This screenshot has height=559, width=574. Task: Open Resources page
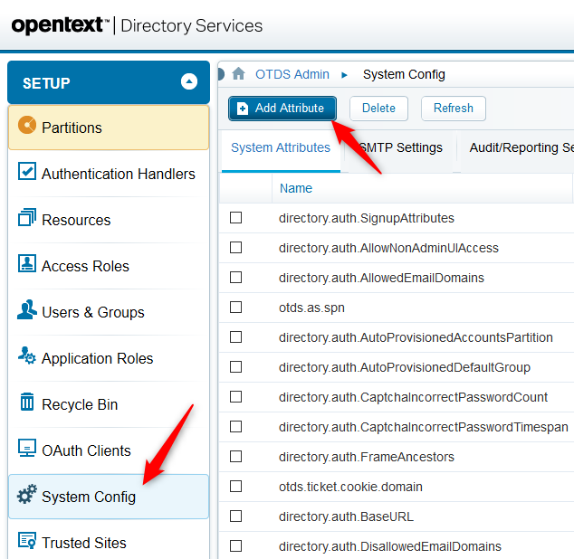(x=109, y=220)
